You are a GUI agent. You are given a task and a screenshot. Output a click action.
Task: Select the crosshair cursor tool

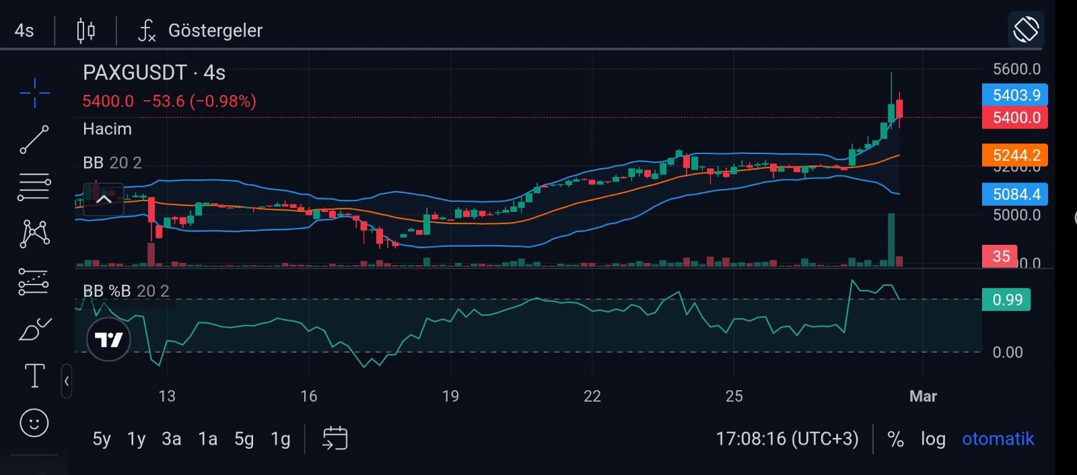coord(34,93)
